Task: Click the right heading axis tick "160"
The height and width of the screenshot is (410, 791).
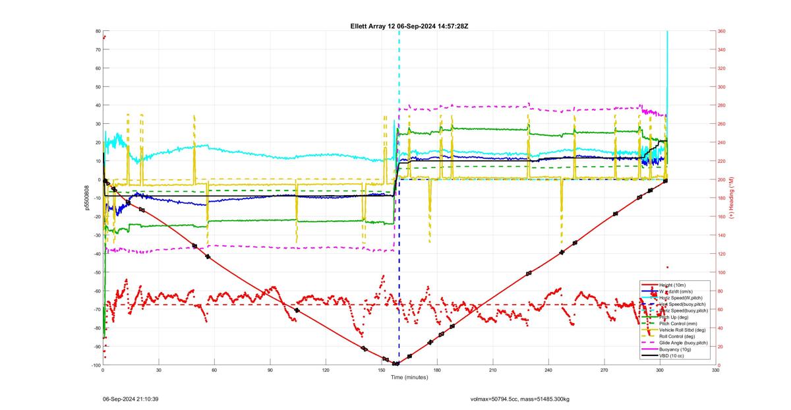Action: (x=722, y=217)
